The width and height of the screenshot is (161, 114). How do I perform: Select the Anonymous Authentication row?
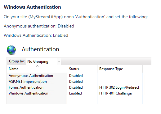pyautogui.click(x=74, y=76)
